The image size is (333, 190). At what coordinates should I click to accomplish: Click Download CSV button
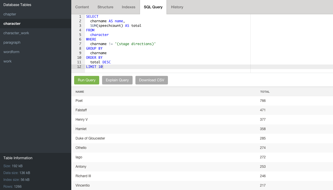(x=152, y=80)
